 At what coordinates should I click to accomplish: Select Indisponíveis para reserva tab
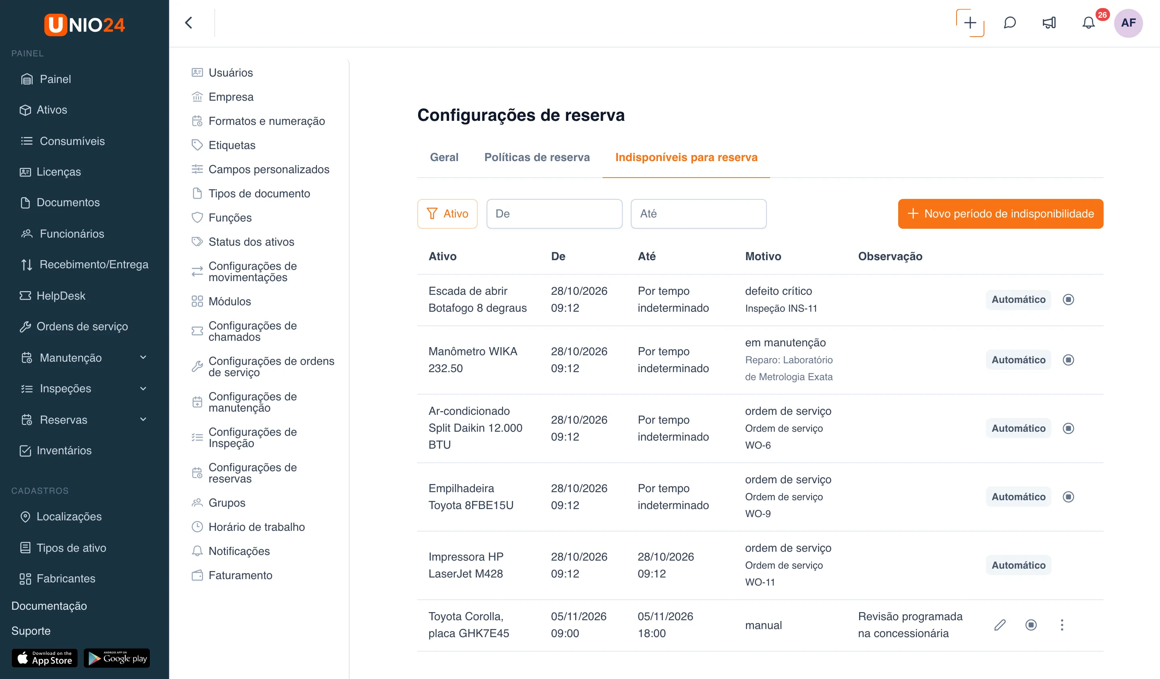click(686, 157)
